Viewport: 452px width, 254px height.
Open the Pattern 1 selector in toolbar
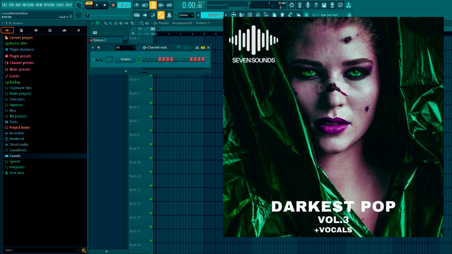(x=212, y=15)
